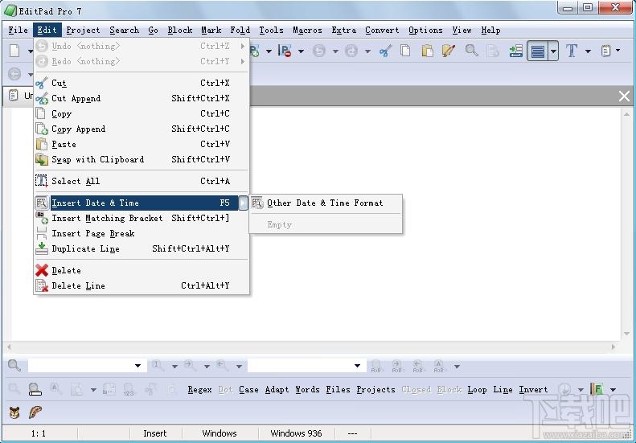This screenshot has height=443, width=636.
Task: Expand the Redo history submenu arrow
Action: (243, 61)
